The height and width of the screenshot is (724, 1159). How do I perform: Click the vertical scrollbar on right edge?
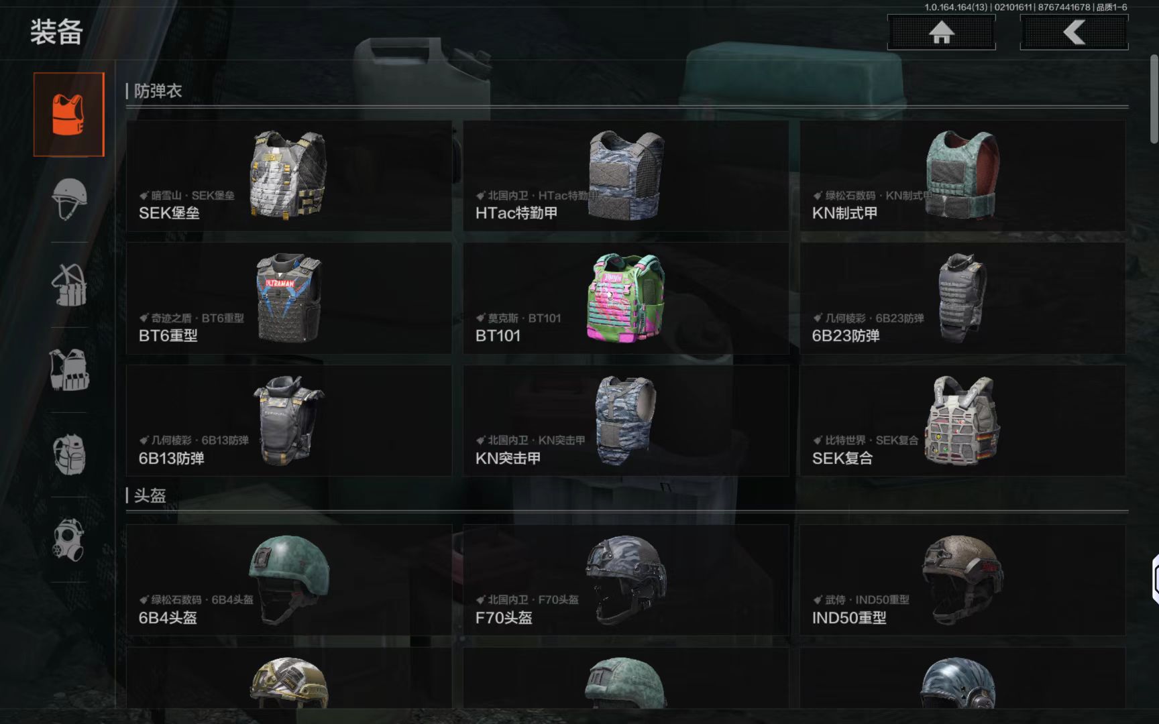click(x=1154, y=99)
